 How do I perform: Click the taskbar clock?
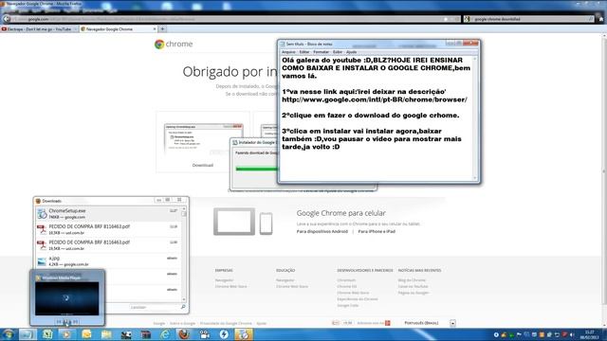tap(589, 334)
